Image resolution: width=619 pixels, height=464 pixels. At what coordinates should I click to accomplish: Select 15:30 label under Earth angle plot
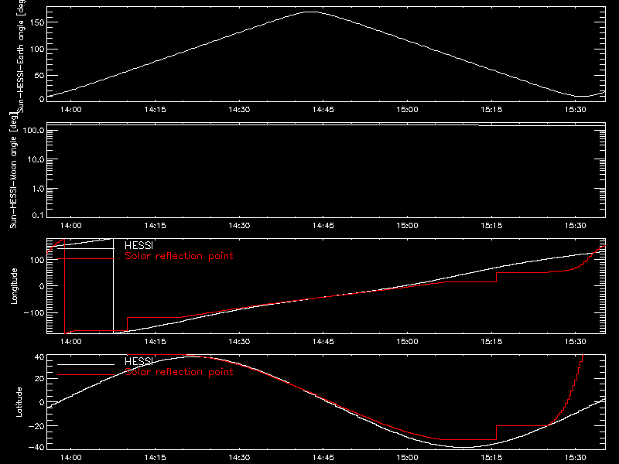(576, 110)
